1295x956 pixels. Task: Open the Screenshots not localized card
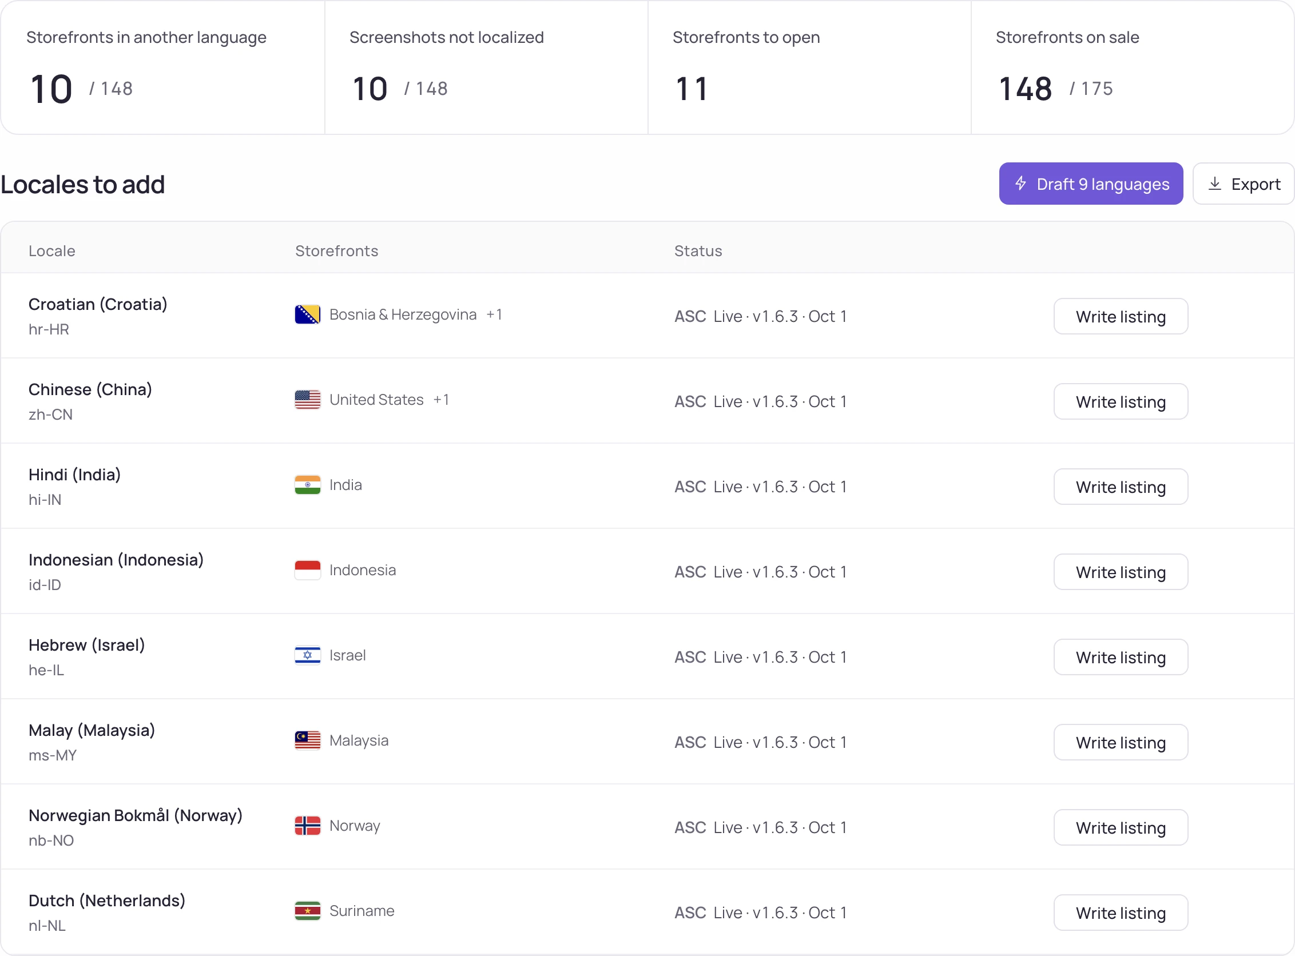[x=486, y=67]
